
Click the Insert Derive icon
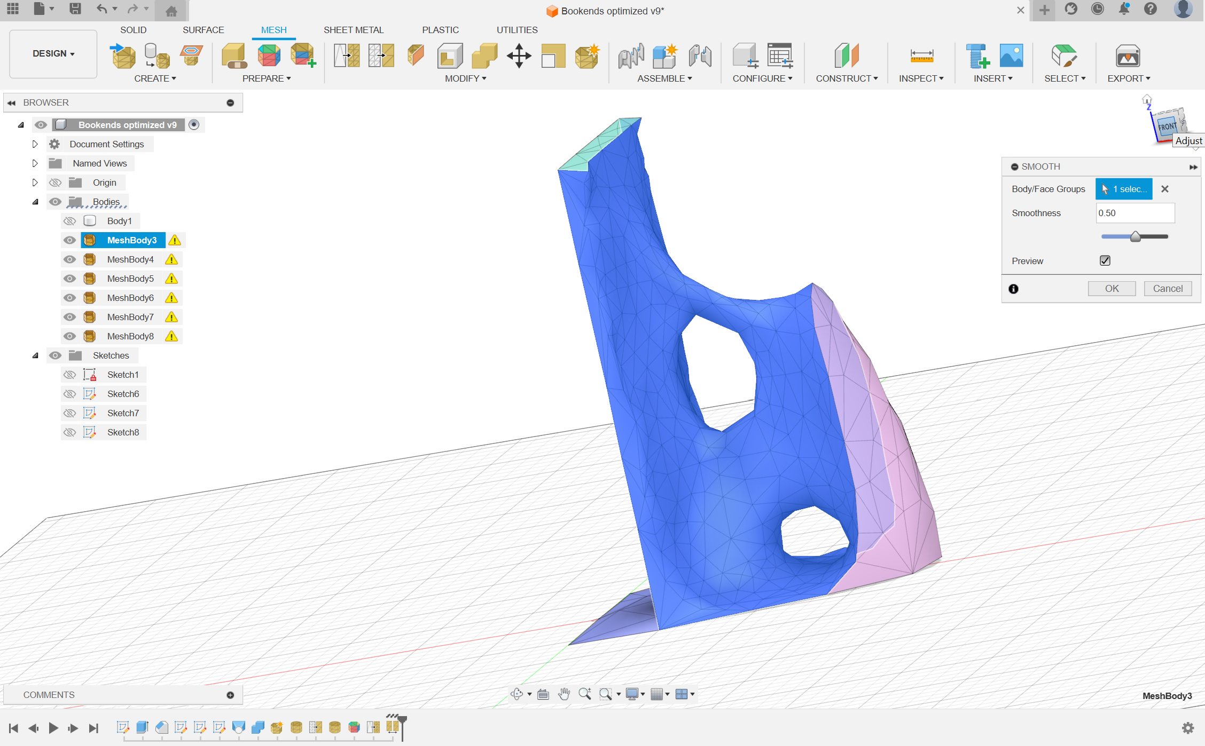[x=977, y=56]
